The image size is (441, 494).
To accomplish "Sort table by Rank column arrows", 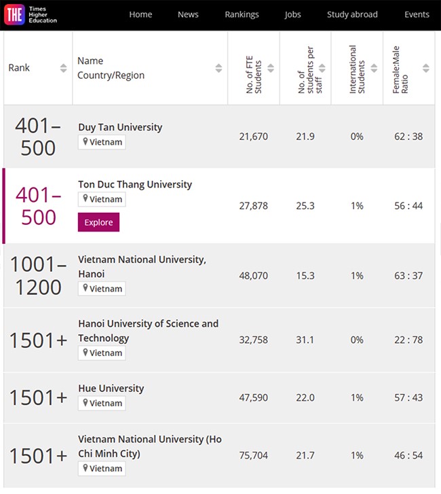I will pyautogui.click(x=64, y=68).
